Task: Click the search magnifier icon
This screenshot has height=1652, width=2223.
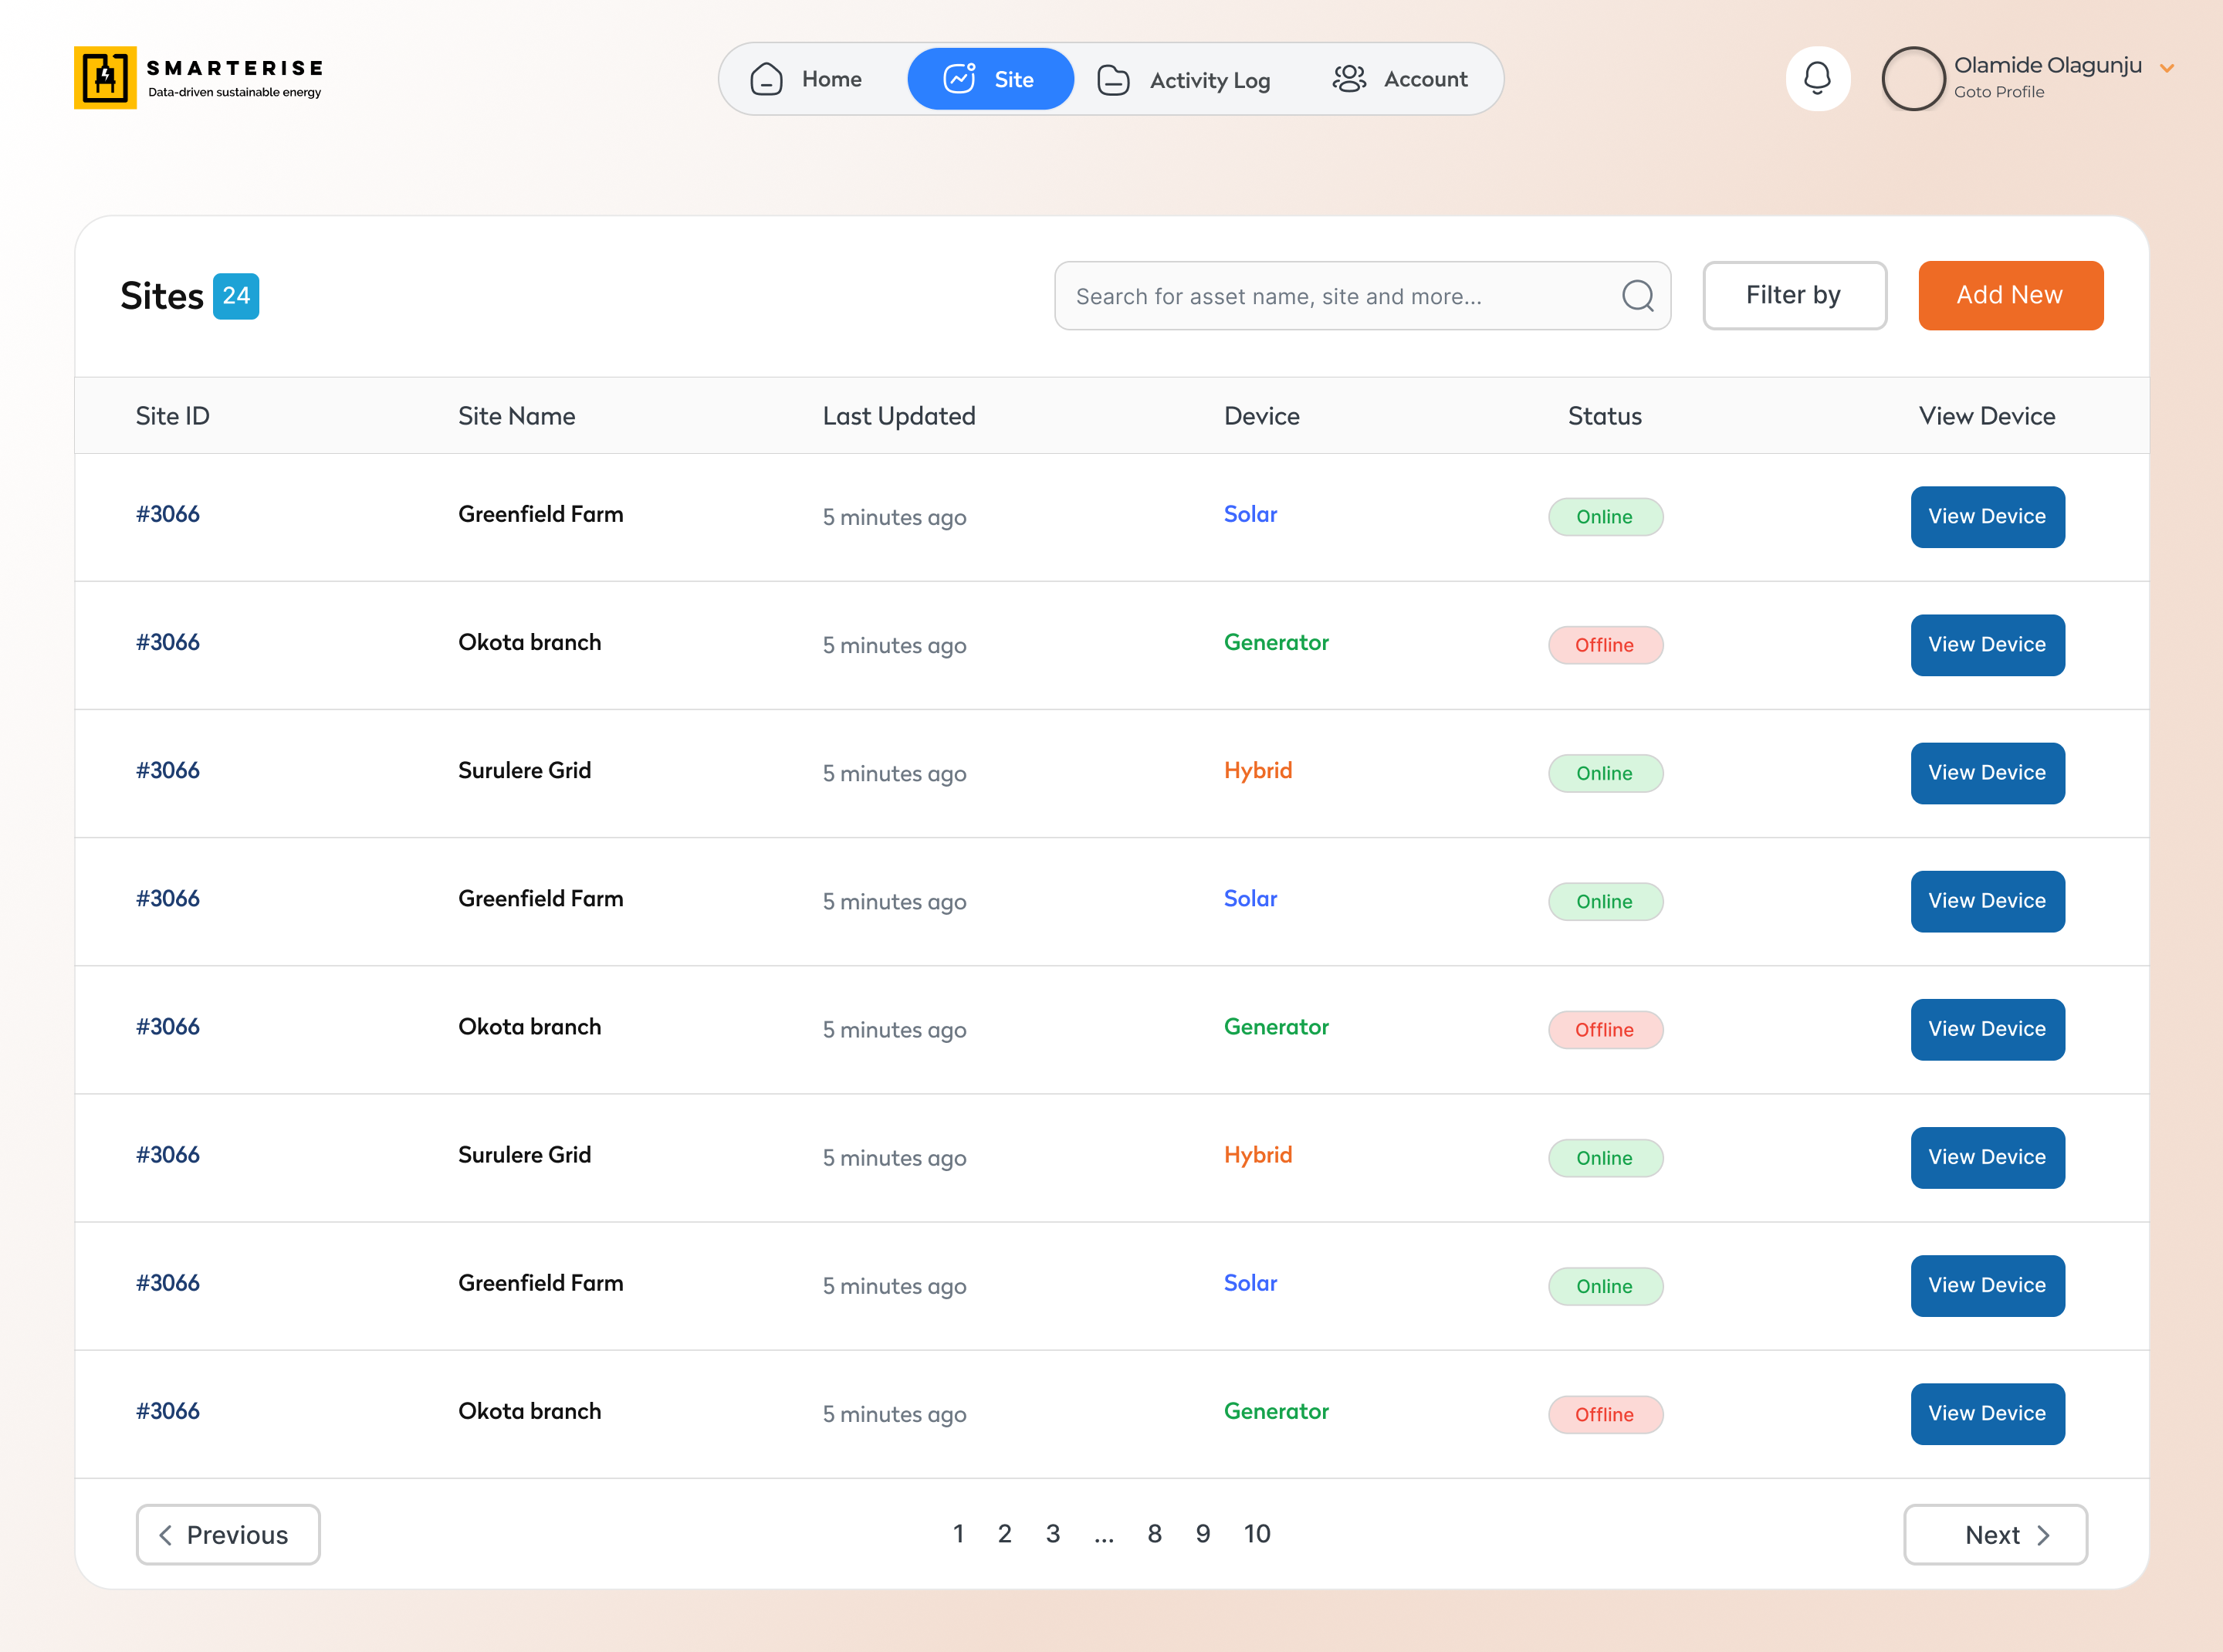Action: click(1637, 296)
